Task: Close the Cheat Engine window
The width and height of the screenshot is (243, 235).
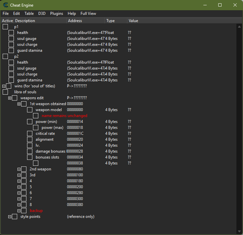Action: click(x=235, y=5)
